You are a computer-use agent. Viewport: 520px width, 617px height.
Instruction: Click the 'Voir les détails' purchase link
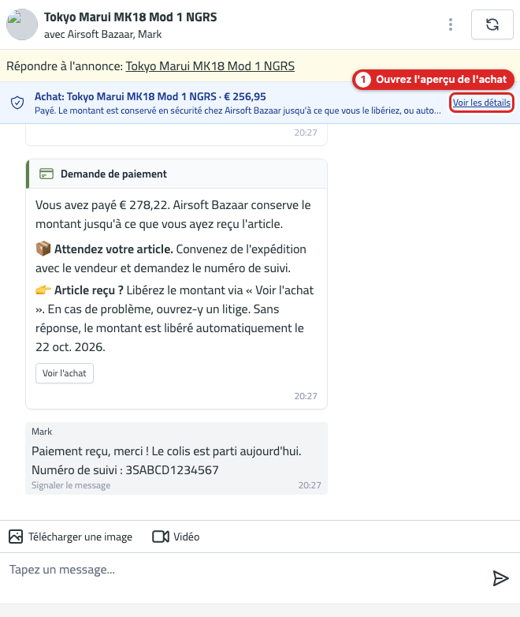click(x=481, y=103)
